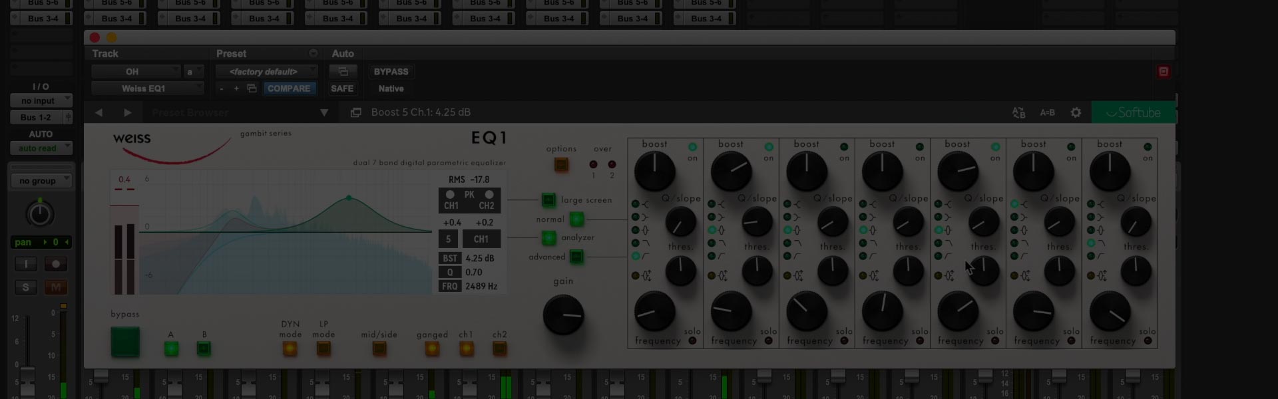This screenshot has width=1278, height=399.
Task: Click the SAFE automation button
Action: [342, 88]
